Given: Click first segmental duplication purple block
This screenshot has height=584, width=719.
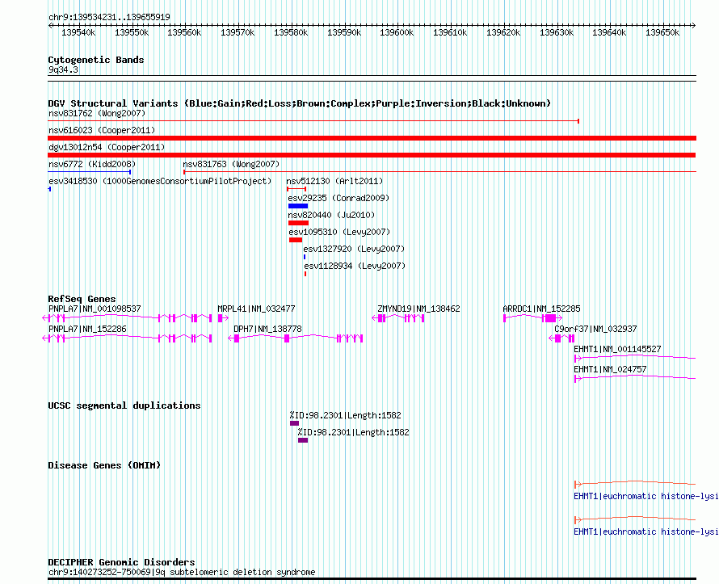Looking at the screenshot, I should (x=294, y=423).
